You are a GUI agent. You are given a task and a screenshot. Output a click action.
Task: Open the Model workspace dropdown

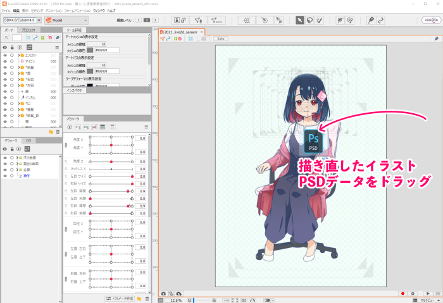(x=66, y=20)
